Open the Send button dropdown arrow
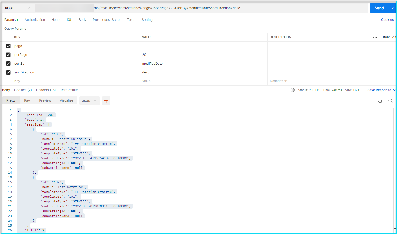The image size is (397, 234). tap(392, 8)
